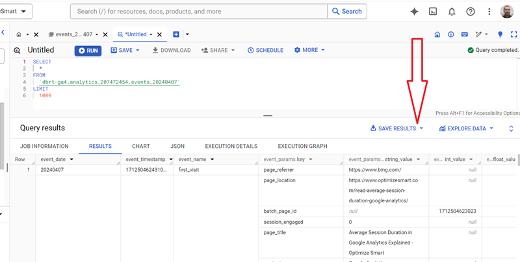Select the RESULTS tab
520x262 pixels.
tap(100, 146)
